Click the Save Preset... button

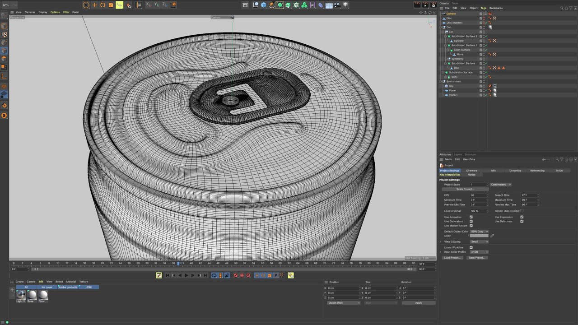tap(476, 258)
